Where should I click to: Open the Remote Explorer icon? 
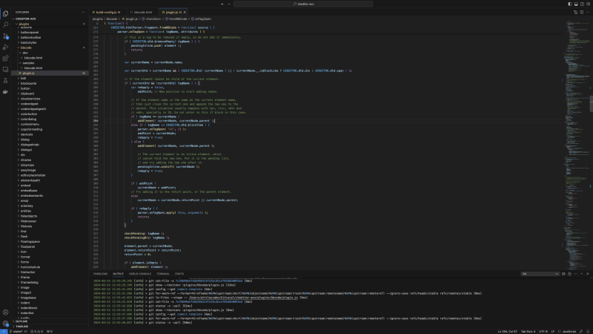tap(5, 69)
